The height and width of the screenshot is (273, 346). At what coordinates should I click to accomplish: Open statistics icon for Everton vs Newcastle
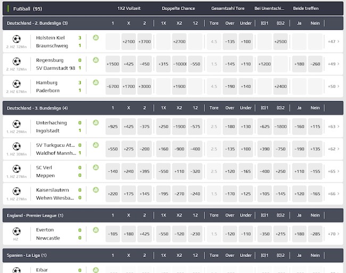point(95,230)
